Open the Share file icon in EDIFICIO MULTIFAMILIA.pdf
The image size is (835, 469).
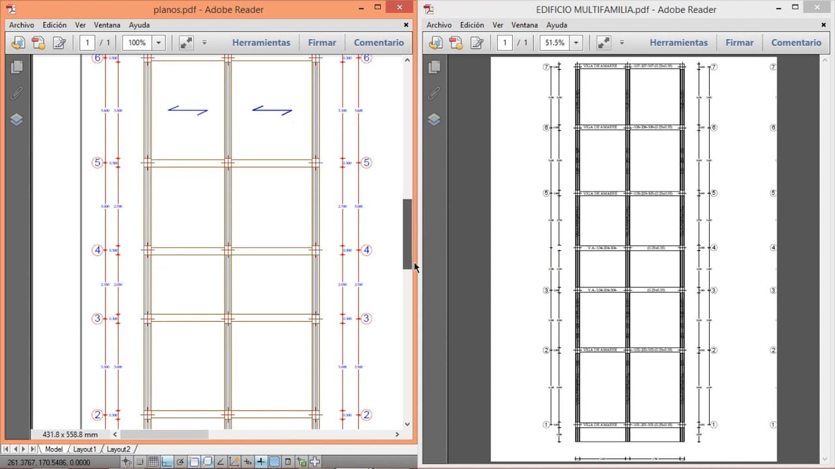(x=435, y=42)
